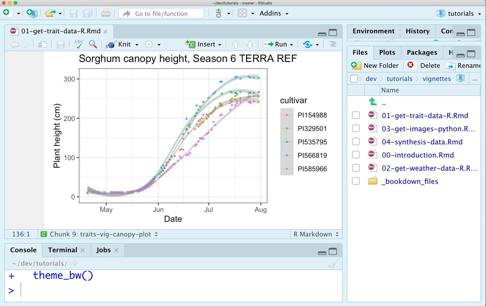Click the open file folder icon

click(50, 13)
